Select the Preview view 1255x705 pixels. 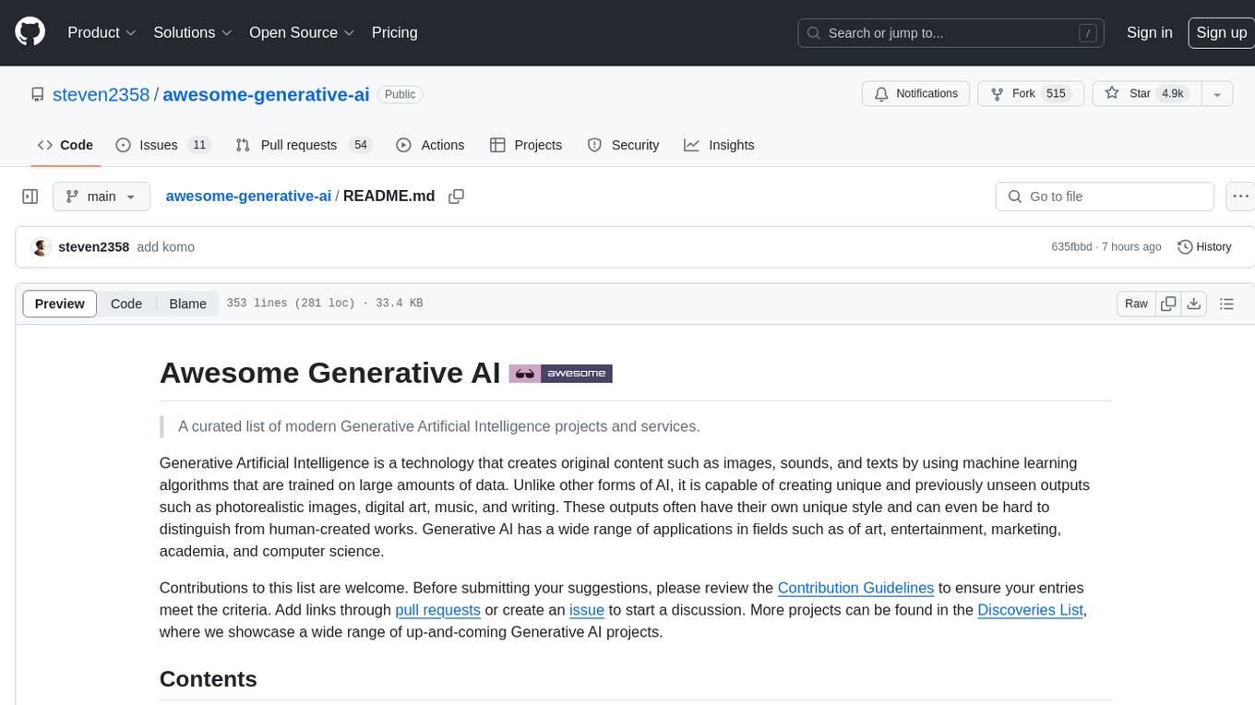click(60, 304)
